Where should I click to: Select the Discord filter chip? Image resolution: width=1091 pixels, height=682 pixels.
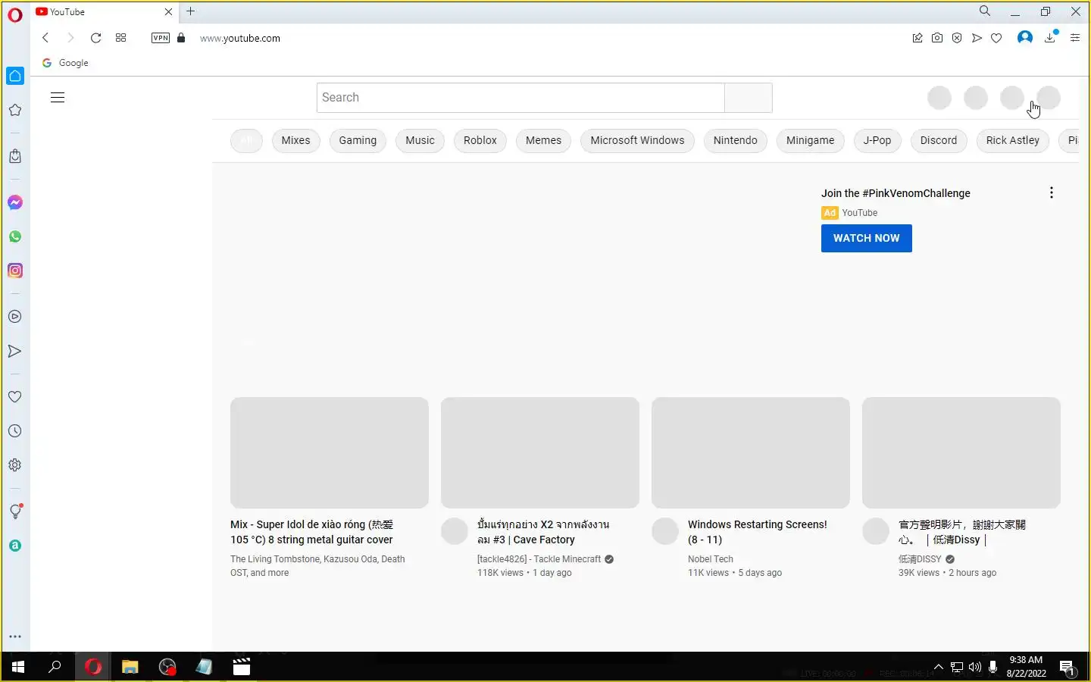click(x=939, y=140)
